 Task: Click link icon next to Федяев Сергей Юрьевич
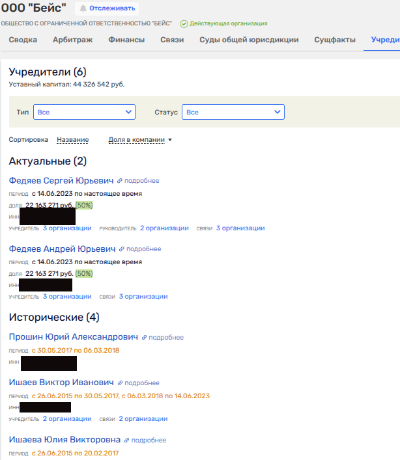pos(119,181)
